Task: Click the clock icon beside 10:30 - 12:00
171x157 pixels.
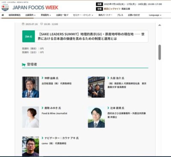Action: (x=41, y=24)
